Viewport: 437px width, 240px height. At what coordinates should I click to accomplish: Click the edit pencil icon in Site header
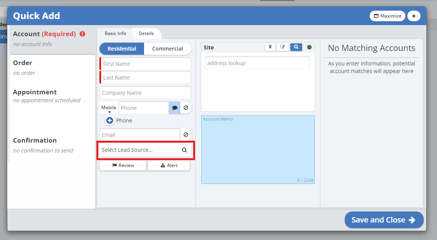[283, 47]
